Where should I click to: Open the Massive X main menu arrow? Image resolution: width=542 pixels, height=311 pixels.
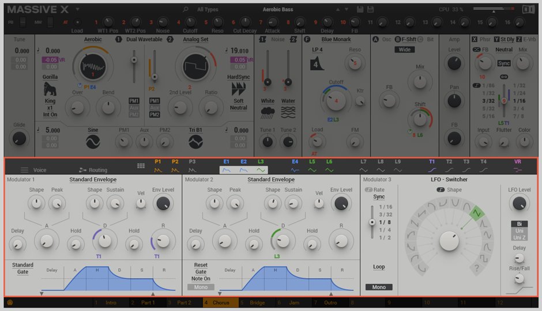coord(78,10)
